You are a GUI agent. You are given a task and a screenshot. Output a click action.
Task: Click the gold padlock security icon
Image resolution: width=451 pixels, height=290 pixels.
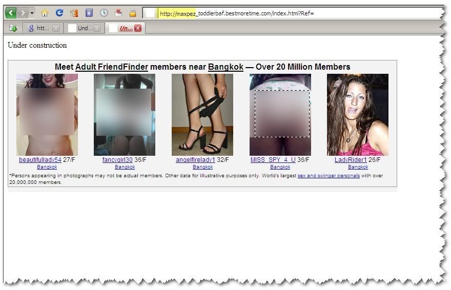tap(133, 13)
